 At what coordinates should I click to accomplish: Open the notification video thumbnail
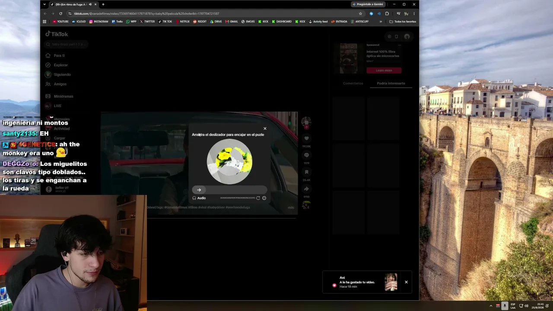pos(391,282)
